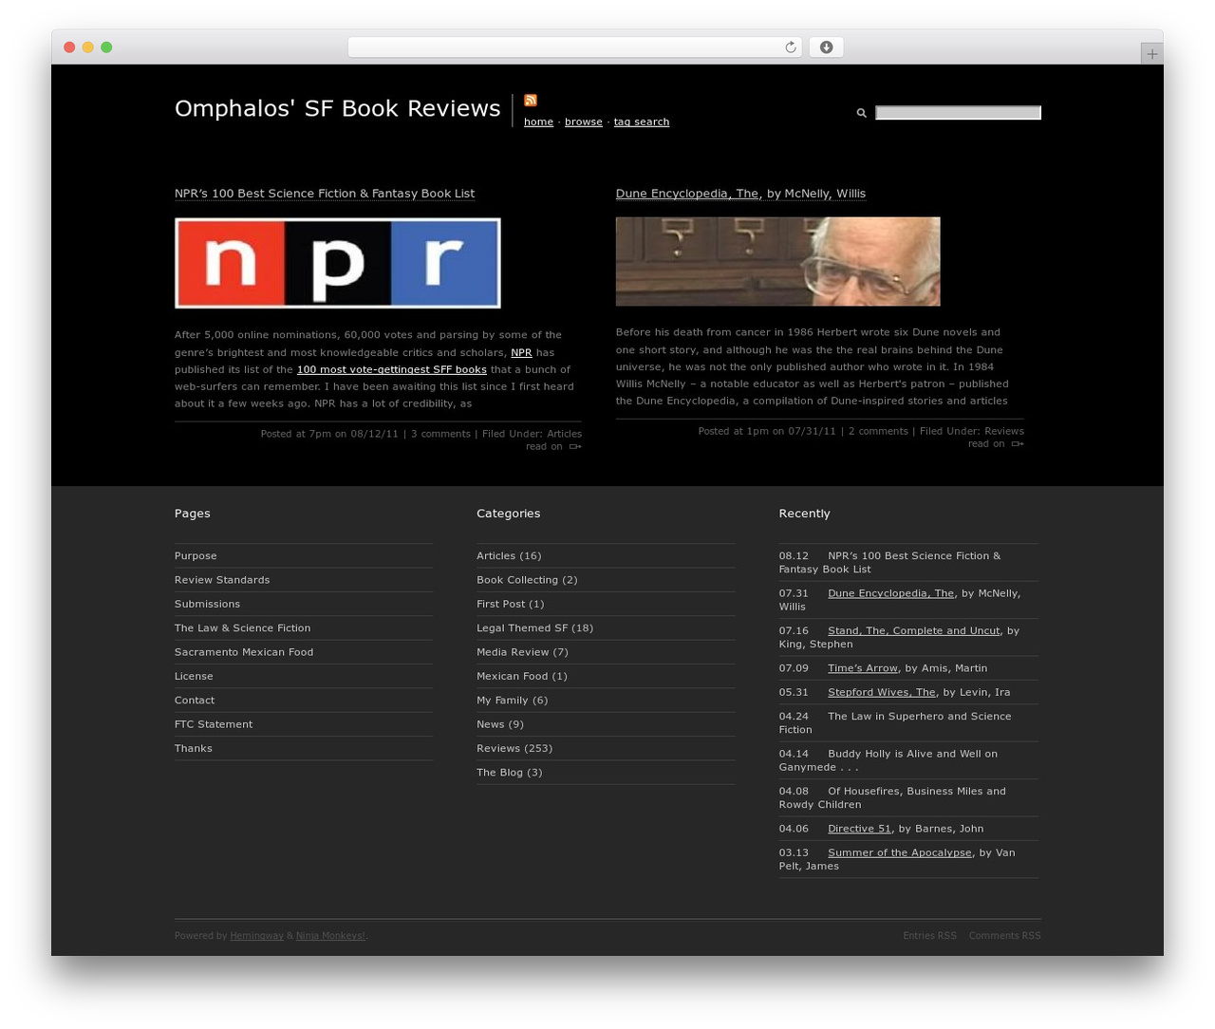
Task: Click the yellow minimize window button
Action: [x=87, y=47]
